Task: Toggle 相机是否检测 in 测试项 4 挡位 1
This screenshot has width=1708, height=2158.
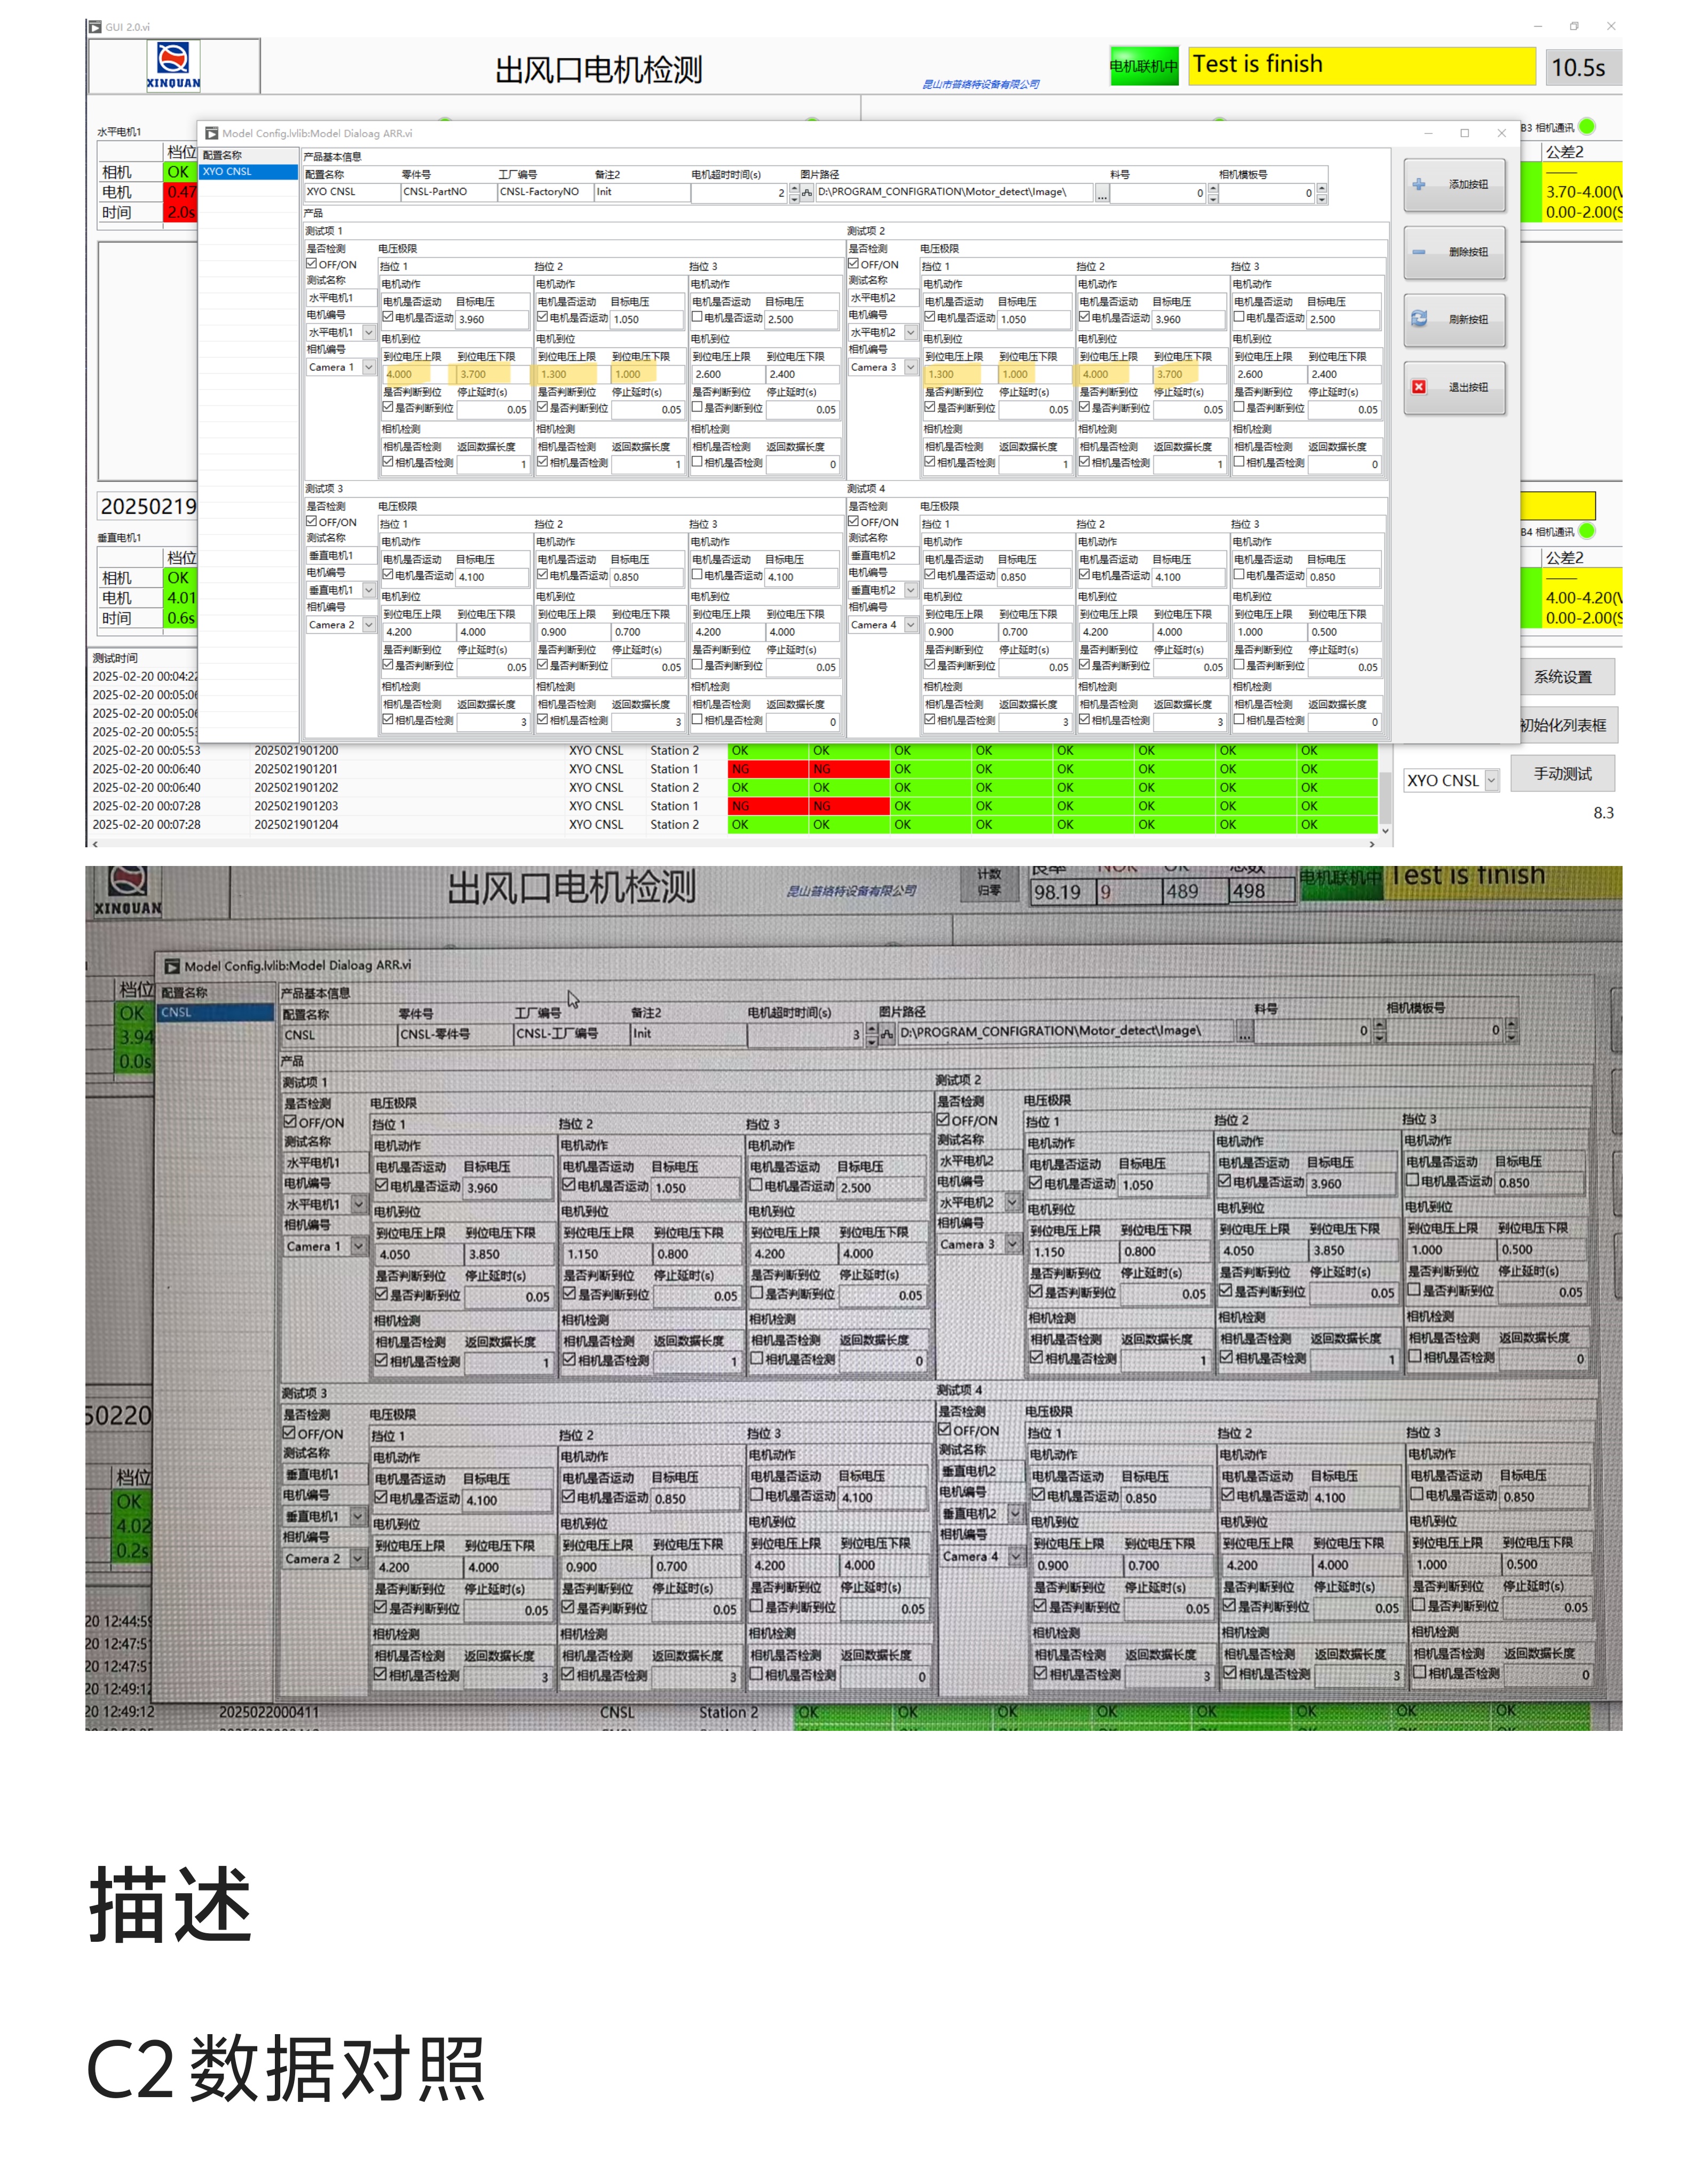Action: tap(930, 720)
